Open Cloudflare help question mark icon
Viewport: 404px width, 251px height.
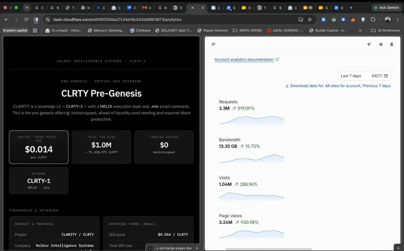[381, 44]
